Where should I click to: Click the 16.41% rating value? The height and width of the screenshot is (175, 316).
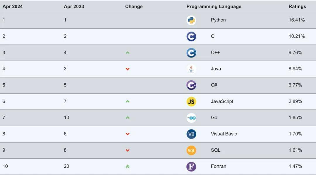tap(297, 20)
